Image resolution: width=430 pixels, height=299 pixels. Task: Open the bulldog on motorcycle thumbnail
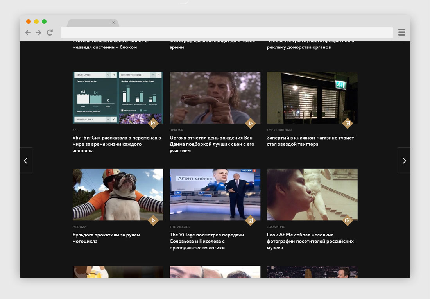tap(118, 195)
